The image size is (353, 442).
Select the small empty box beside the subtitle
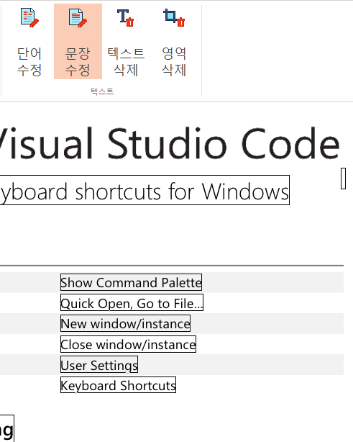(x=343, y=179)
